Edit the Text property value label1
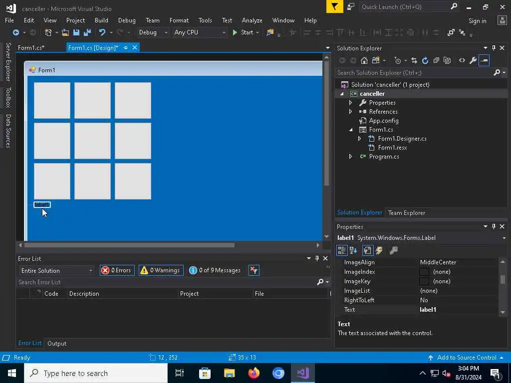The height and width of the screenshot is (383, 511). 457,309
